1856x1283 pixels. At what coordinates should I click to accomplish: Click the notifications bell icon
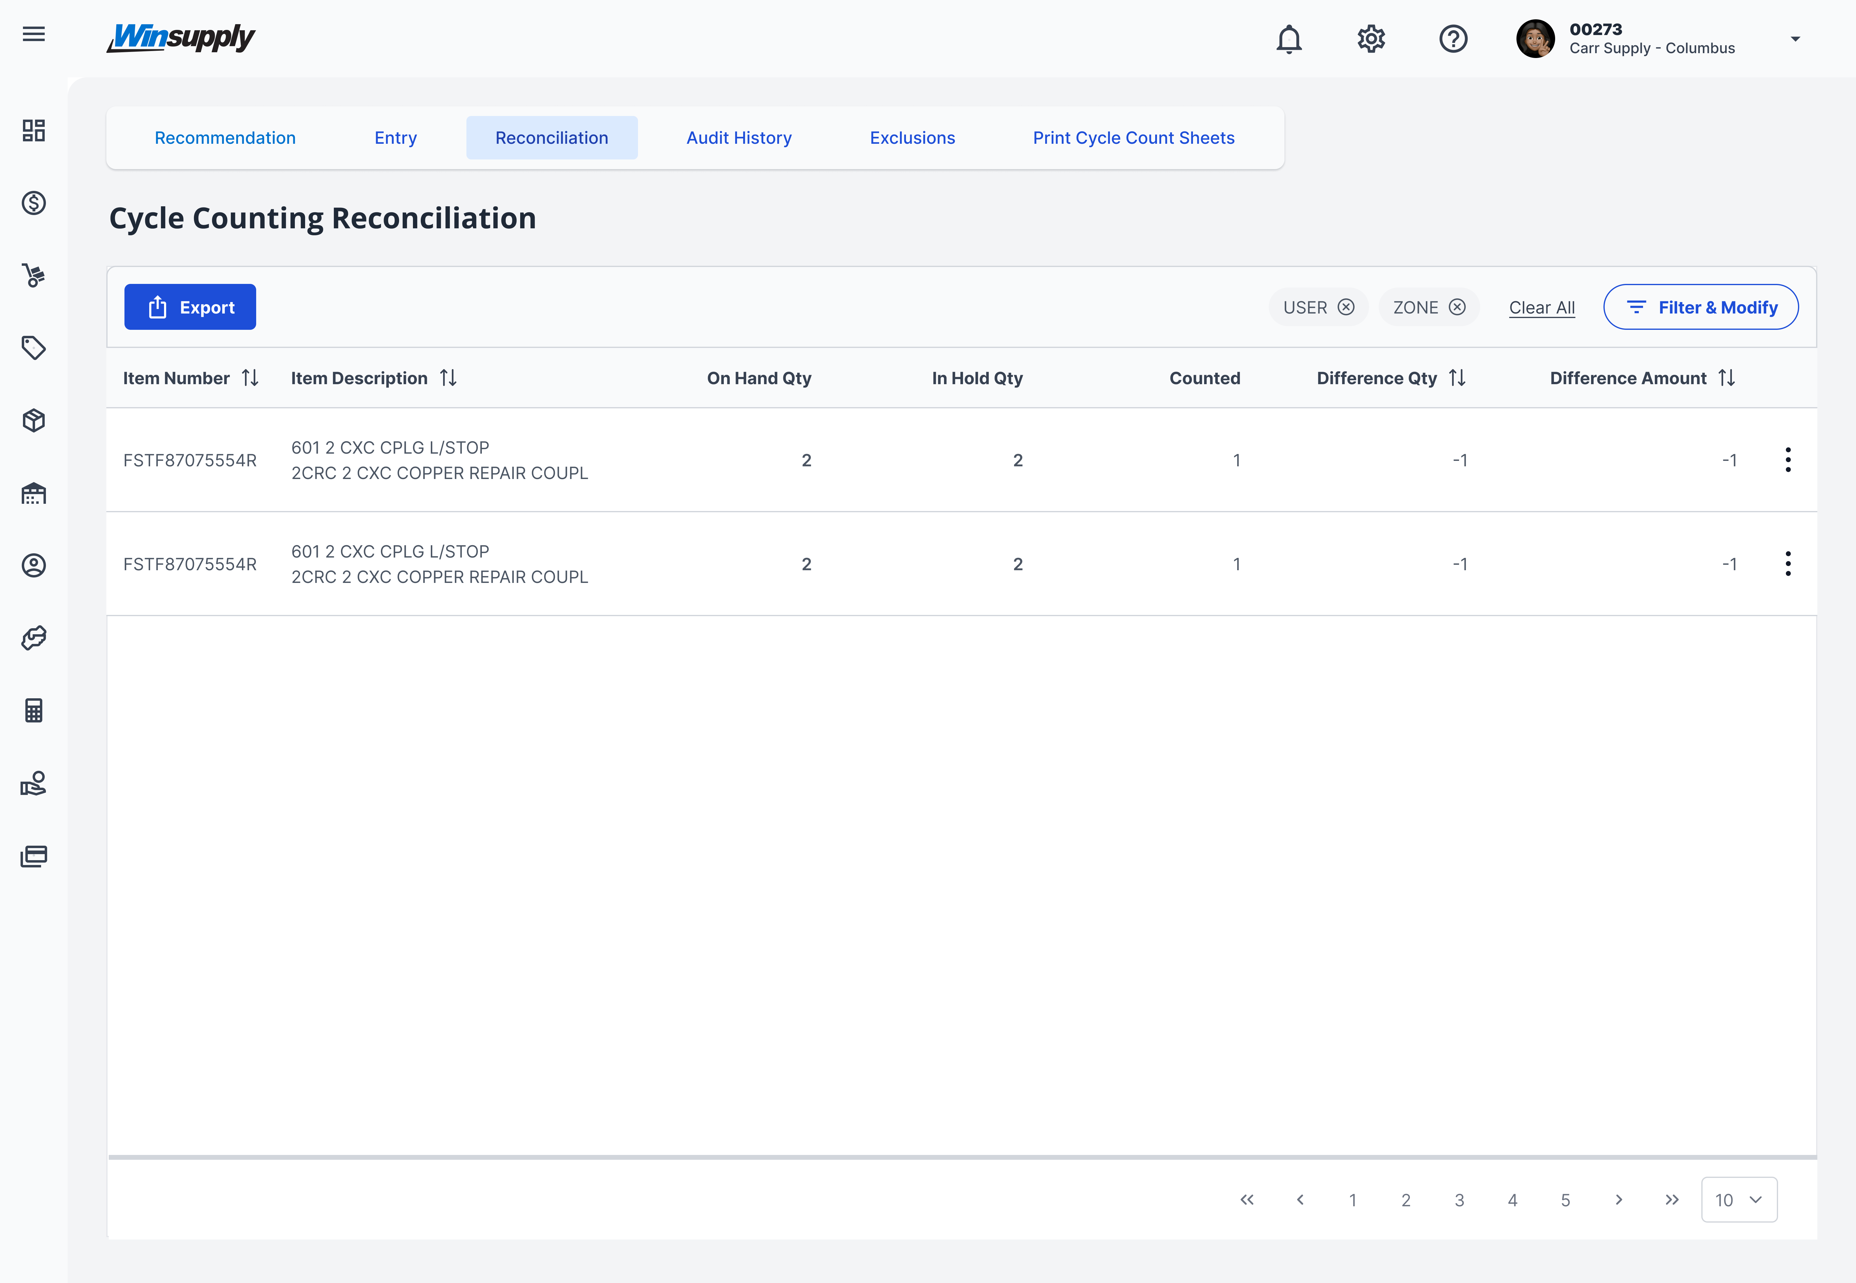coord(1288,39)
